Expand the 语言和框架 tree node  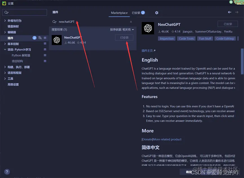pos(5,73)
